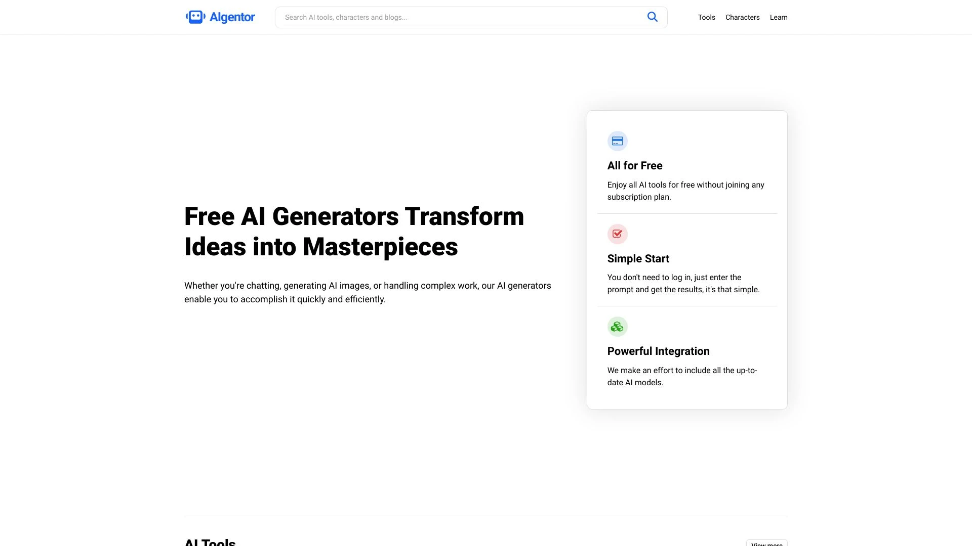This screenshot has width=972, height=546.
Task: Click the green cubes icon above Powerful Integration
Action: (x=617, y=326)
